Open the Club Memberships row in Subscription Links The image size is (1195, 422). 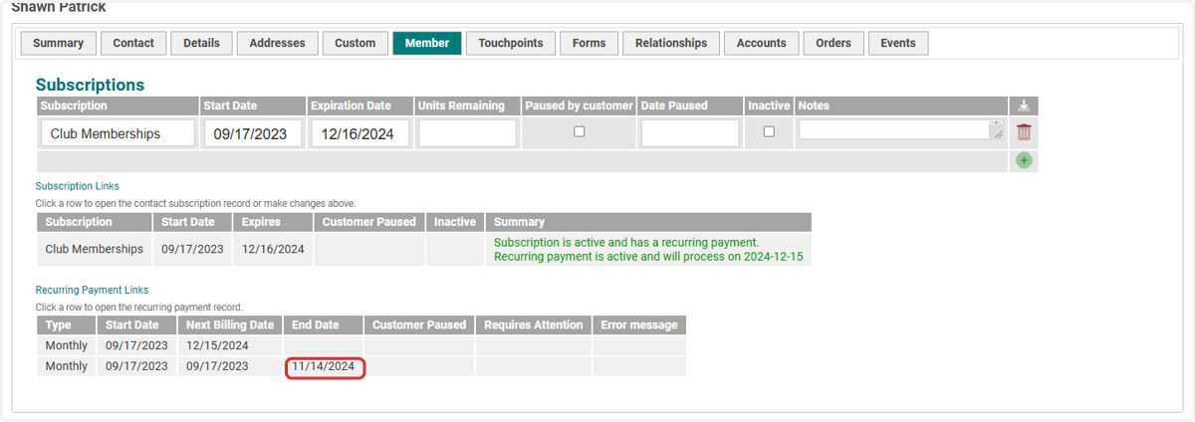(x=424, y=249)
